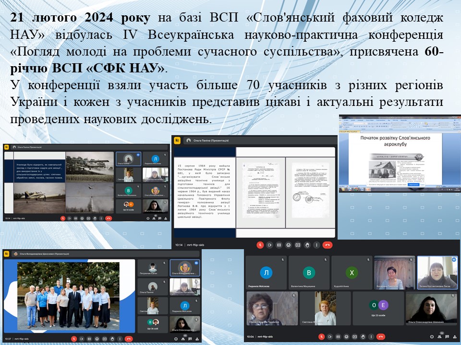Click Present now in the 10:06 meeting

pyautogui.click(x=354, y=337)
